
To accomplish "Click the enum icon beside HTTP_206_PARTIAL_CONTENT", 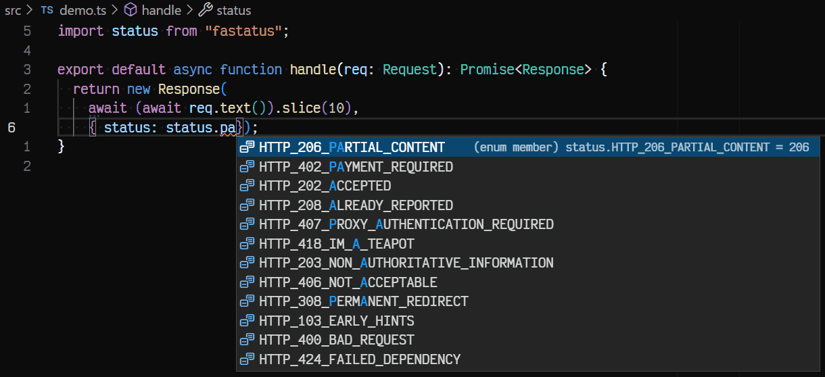I will tap(247, 147).
